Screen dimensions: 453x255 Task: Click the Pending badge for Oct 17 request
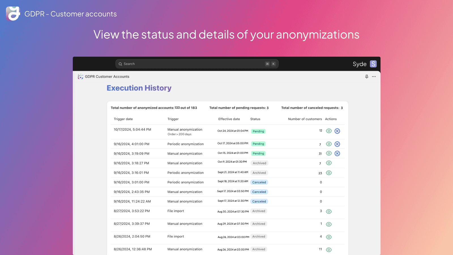(258, 144)
